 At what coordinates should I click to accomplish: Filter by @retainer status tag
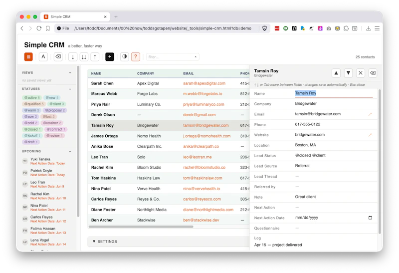pos(52,123)
